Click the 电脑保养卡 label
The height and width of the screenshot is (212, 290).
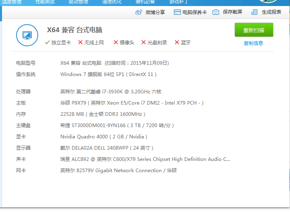click(x=195, y=12)
